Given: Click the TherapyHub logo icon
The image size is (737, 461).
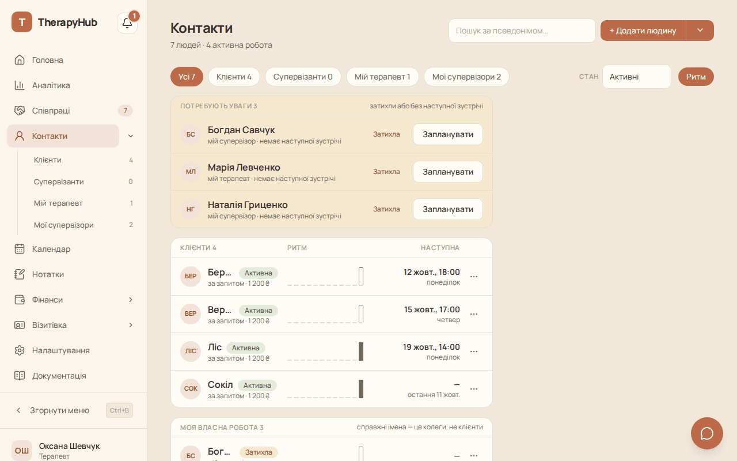Looking at the screenshot, I should [22, 22].
